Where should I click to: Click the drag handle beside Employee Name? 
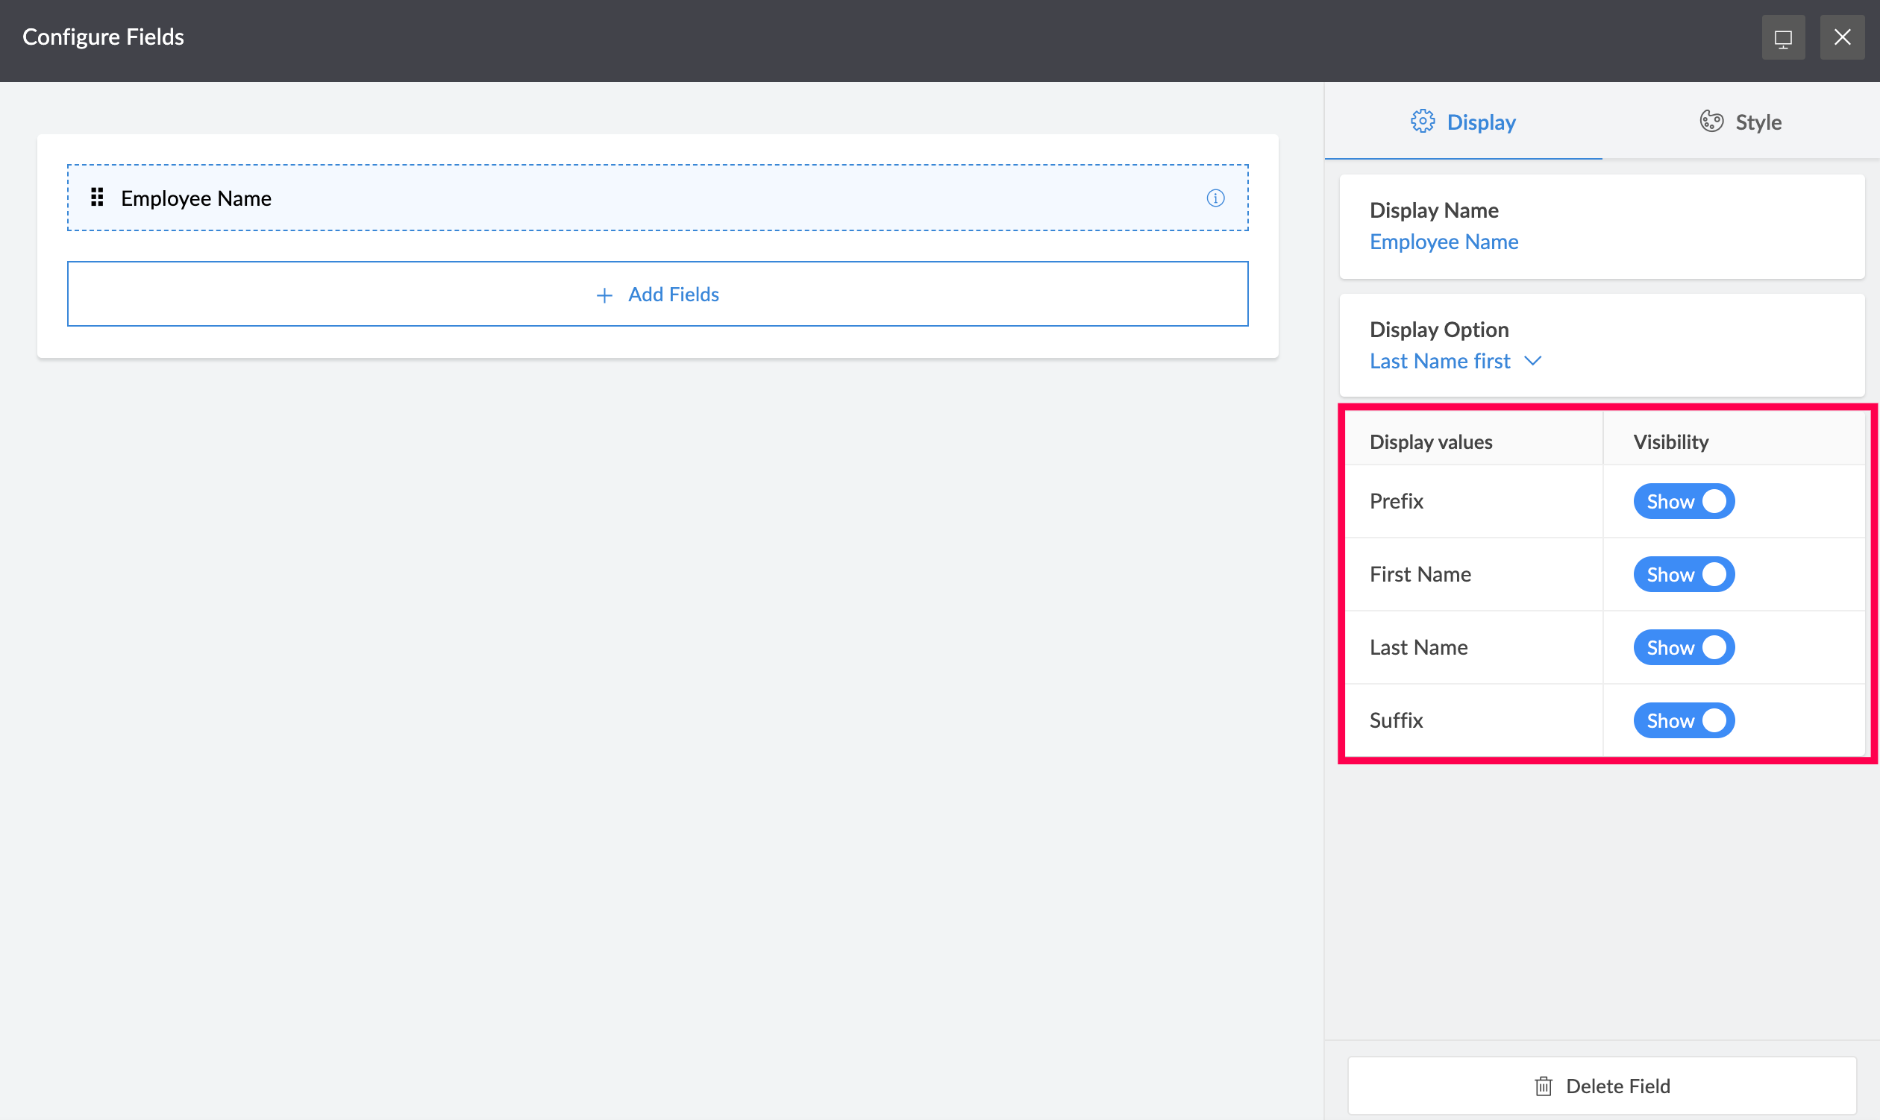tap(97, 198)
